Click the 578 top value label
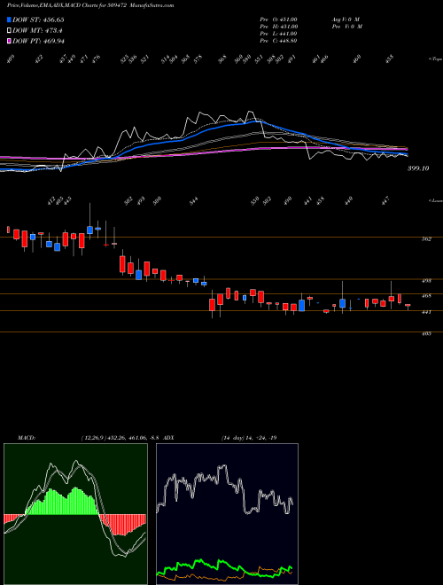 [198, 59]
